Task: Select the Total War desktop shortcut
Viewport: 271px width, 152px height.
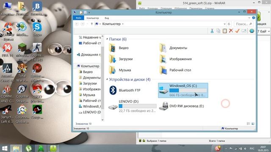Action: (x=22, y=73)
